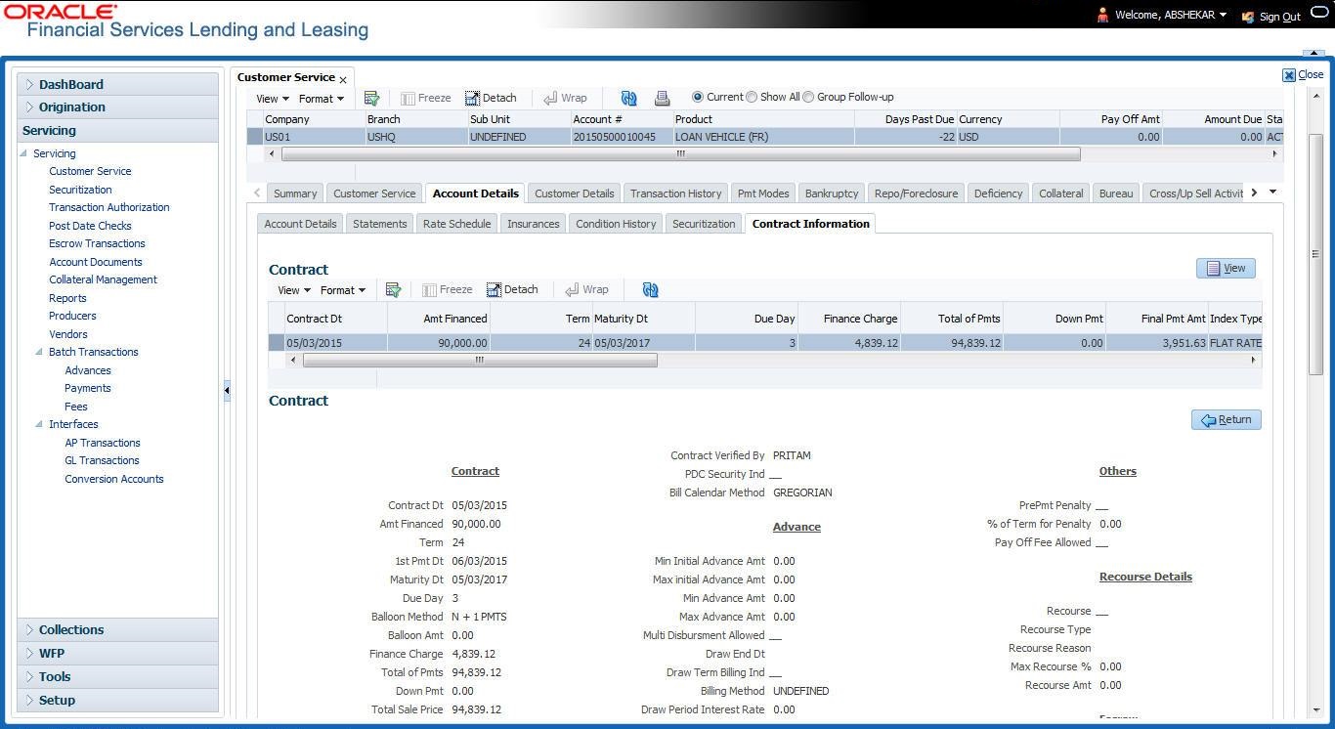1335x729 pixels.
Task: Open the Bureau tab
Action: coord(1116,193)
